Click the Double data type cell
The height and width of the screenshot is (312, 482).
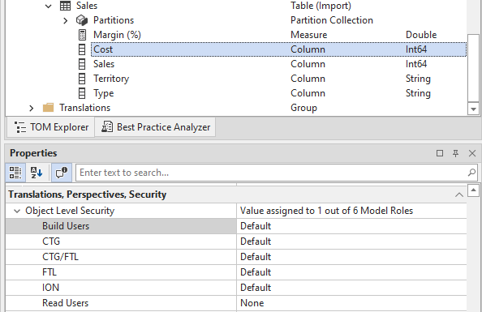421,35
